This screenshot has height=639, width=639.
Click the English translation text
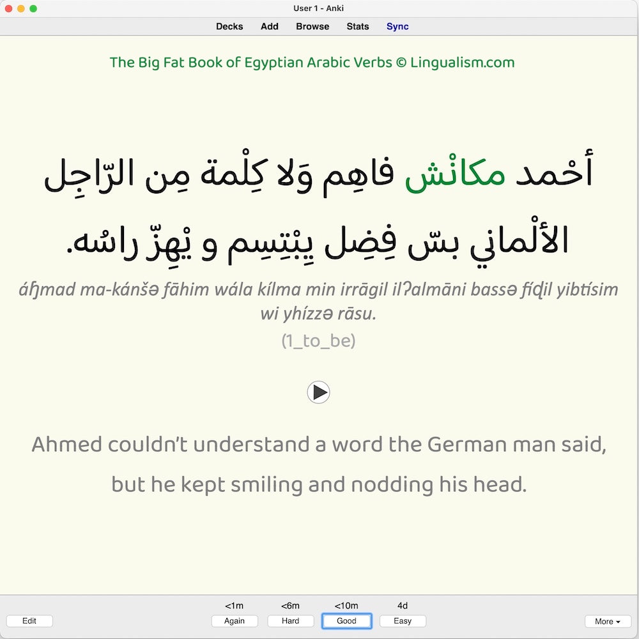pyautogui.click(x=318, y=463)
